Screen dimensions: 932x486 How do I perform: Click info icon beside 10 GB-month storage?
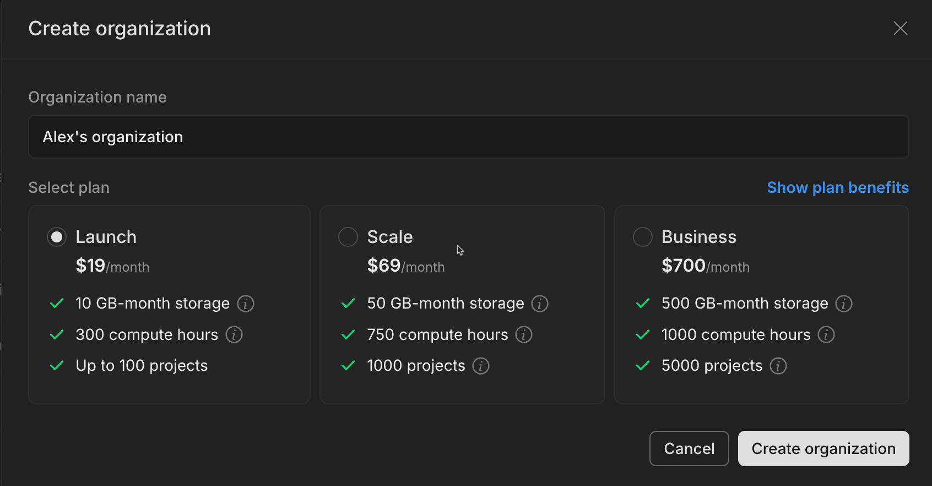[x=245, y=304]
